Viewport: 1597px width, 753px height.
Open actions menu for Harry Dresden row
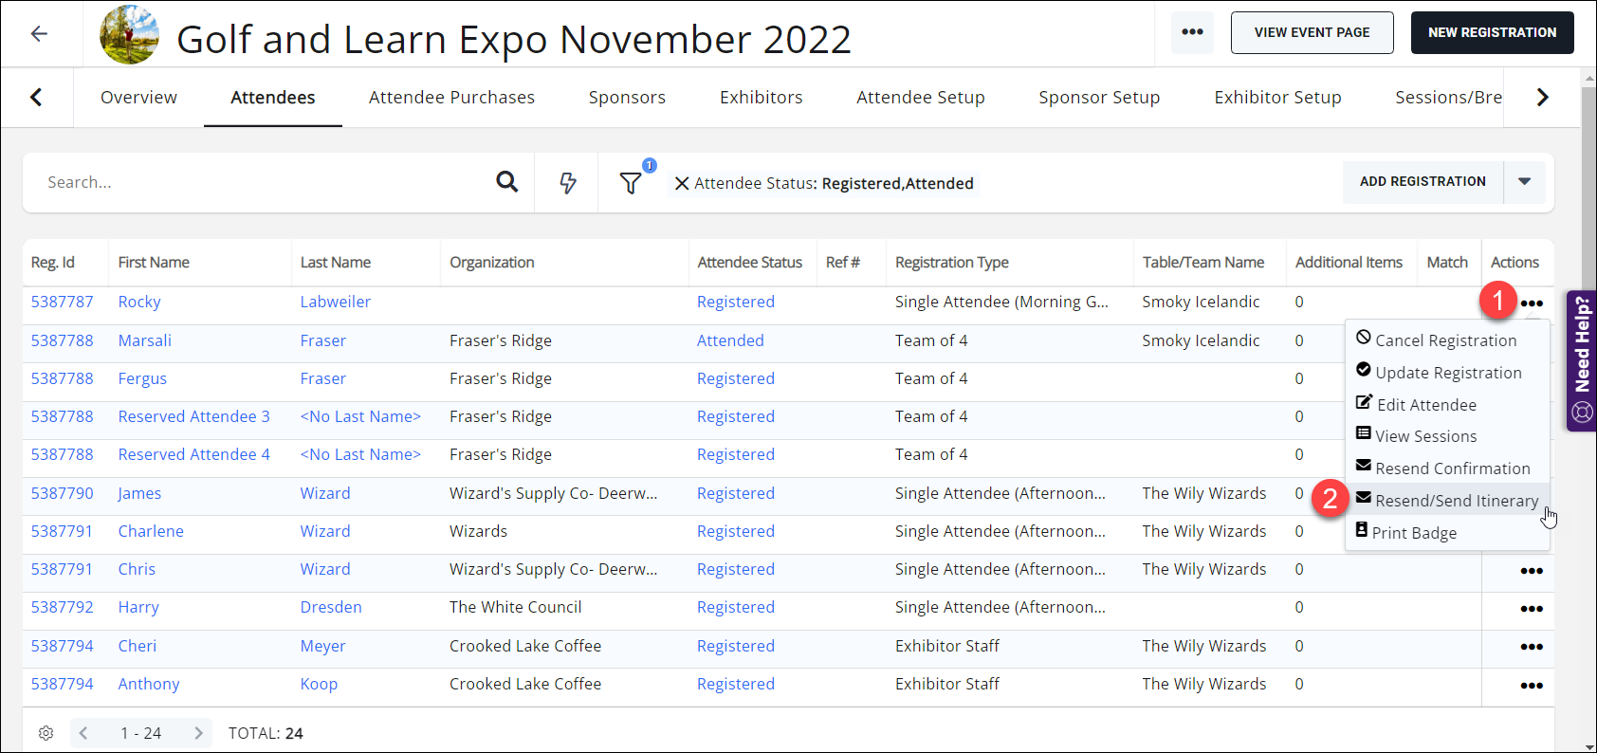1531,609
